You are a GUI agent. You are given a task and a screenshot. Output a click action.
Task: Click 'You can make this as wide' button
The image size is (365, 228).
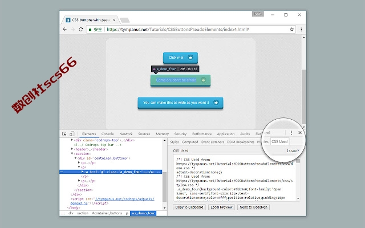pyautogui.click(x=180, y=103)
